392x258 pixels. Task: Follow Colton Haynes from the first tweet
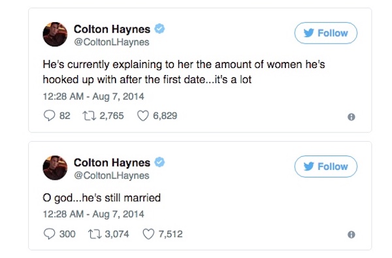coord(326,33)
